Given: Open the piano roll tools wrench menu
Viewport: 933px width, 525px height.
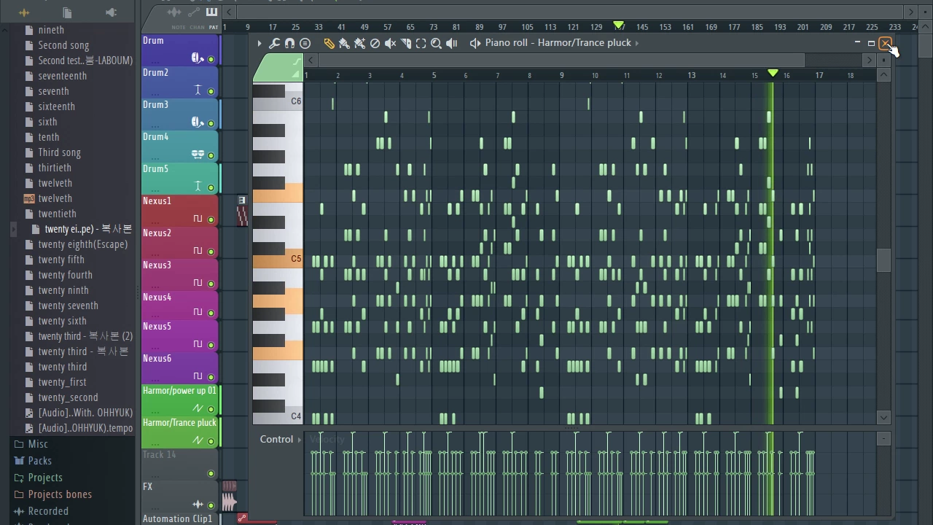Looking at the screenshot, I should pyautogui.click(x=274, y=44).
